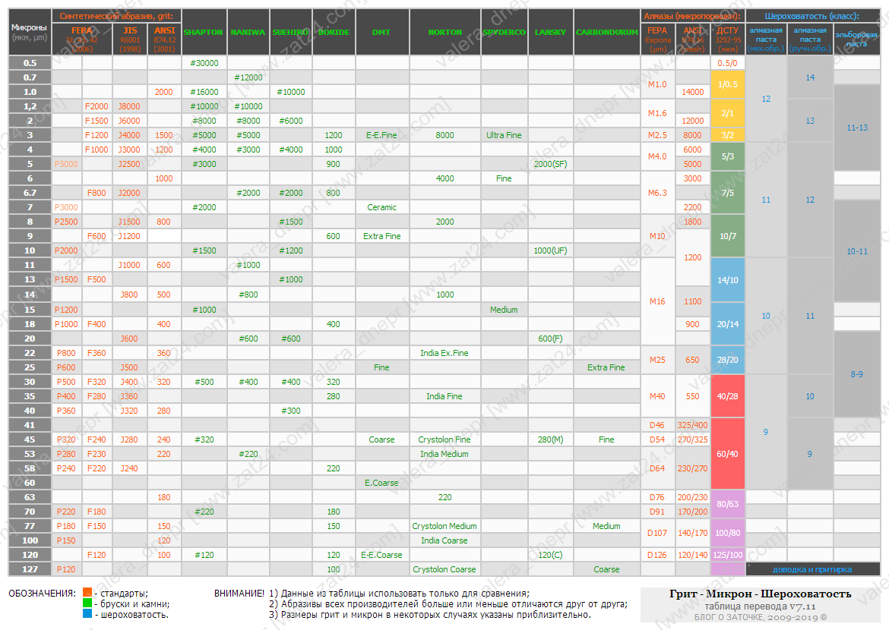The image size is (889, 630).
Task: Click the M1.0 diamond powder cell
Action: [x=658, y=84]
